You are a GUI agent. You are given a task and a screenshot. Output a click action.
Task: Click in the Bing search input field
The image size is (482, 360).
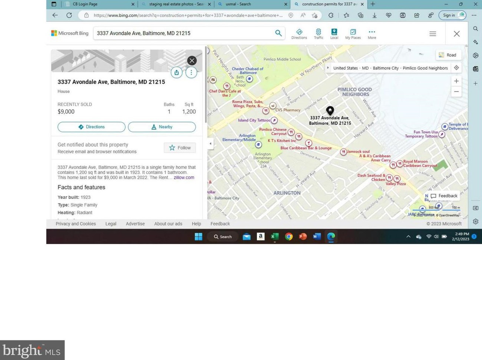[184, 33]
